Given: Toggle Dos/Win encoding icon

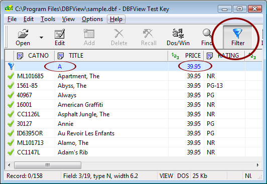Looking at the screenshot, I should 178,34.
